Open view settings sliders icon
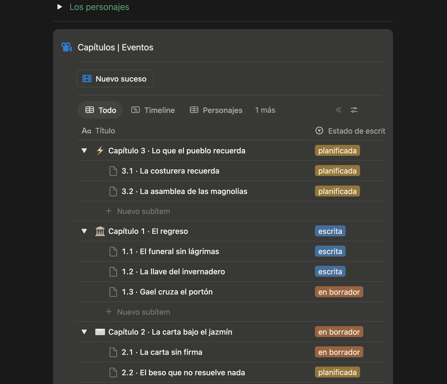The height and width of the screenshot is (384, 447). point(354,110)
